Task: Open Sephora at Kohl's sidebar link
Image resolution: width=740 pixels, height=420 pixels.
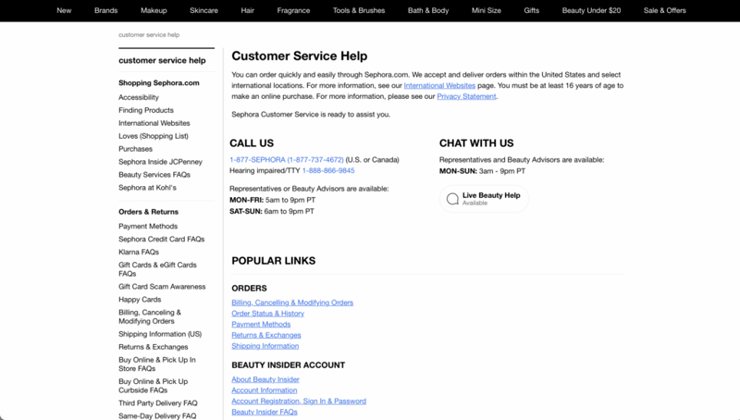Action: 147,188
